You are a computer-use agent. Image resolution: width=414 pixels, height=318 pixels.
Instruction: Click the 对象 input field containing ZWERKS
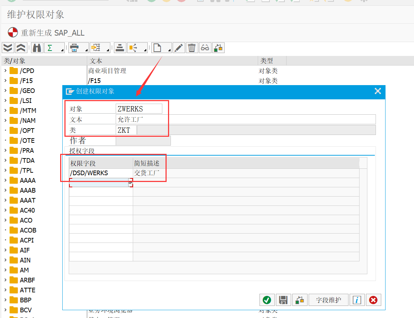tap(139, 109)
